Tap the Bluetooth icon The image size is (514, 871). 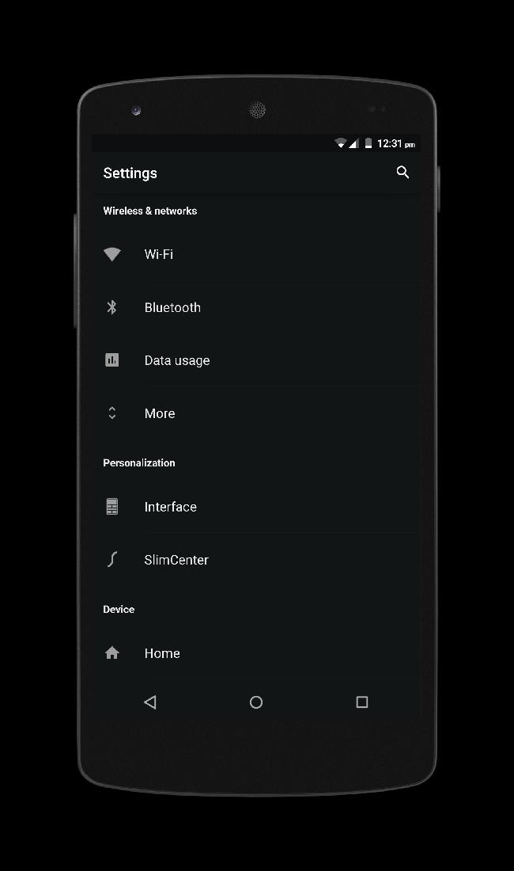[111, 307]
